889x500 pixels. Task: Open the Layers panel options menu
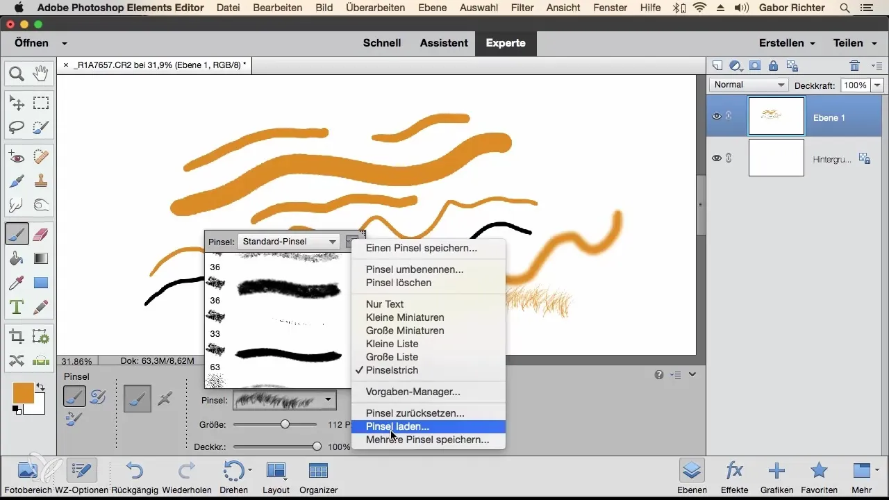tap(876, 66)
